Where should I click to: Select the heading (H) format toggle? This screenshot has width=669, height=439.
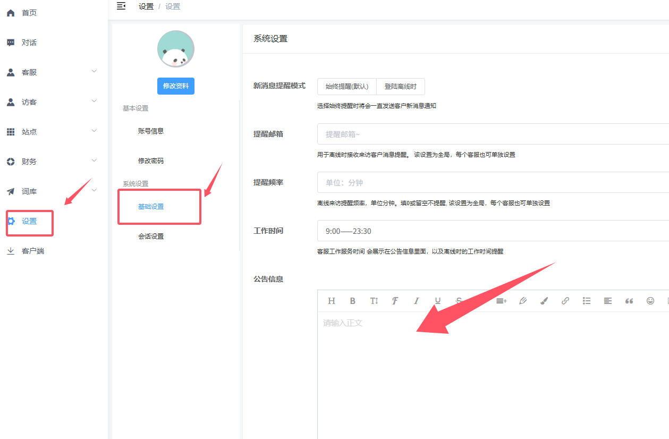point(331,300)
